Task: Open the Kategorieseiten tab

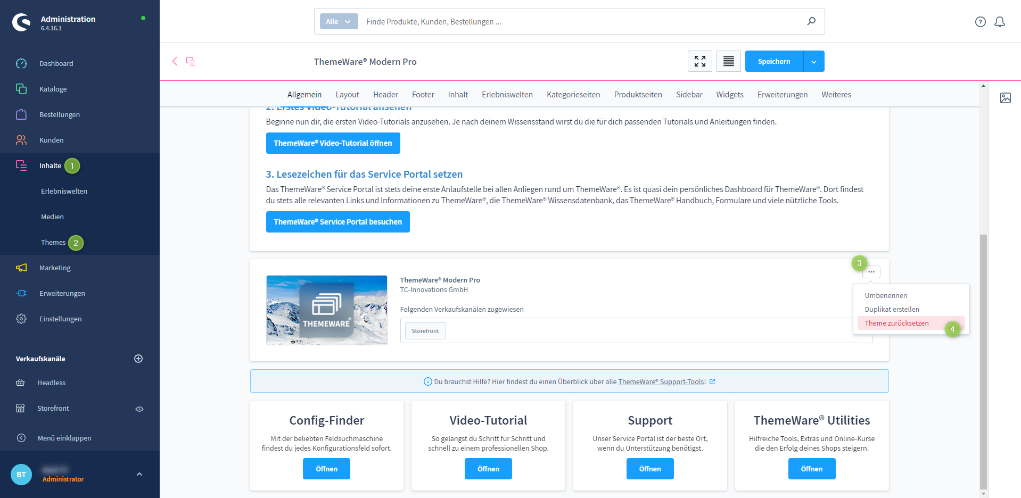Action: tap(573, 95)
